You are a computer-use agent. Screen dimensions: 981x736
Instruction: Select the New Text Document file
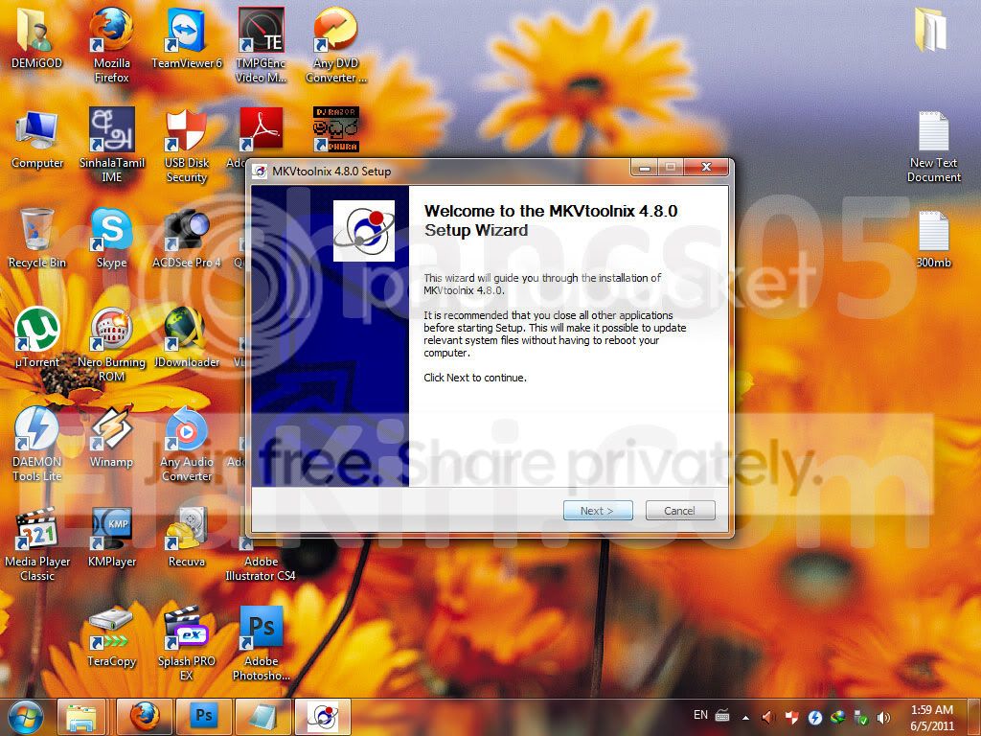(933, 147)
